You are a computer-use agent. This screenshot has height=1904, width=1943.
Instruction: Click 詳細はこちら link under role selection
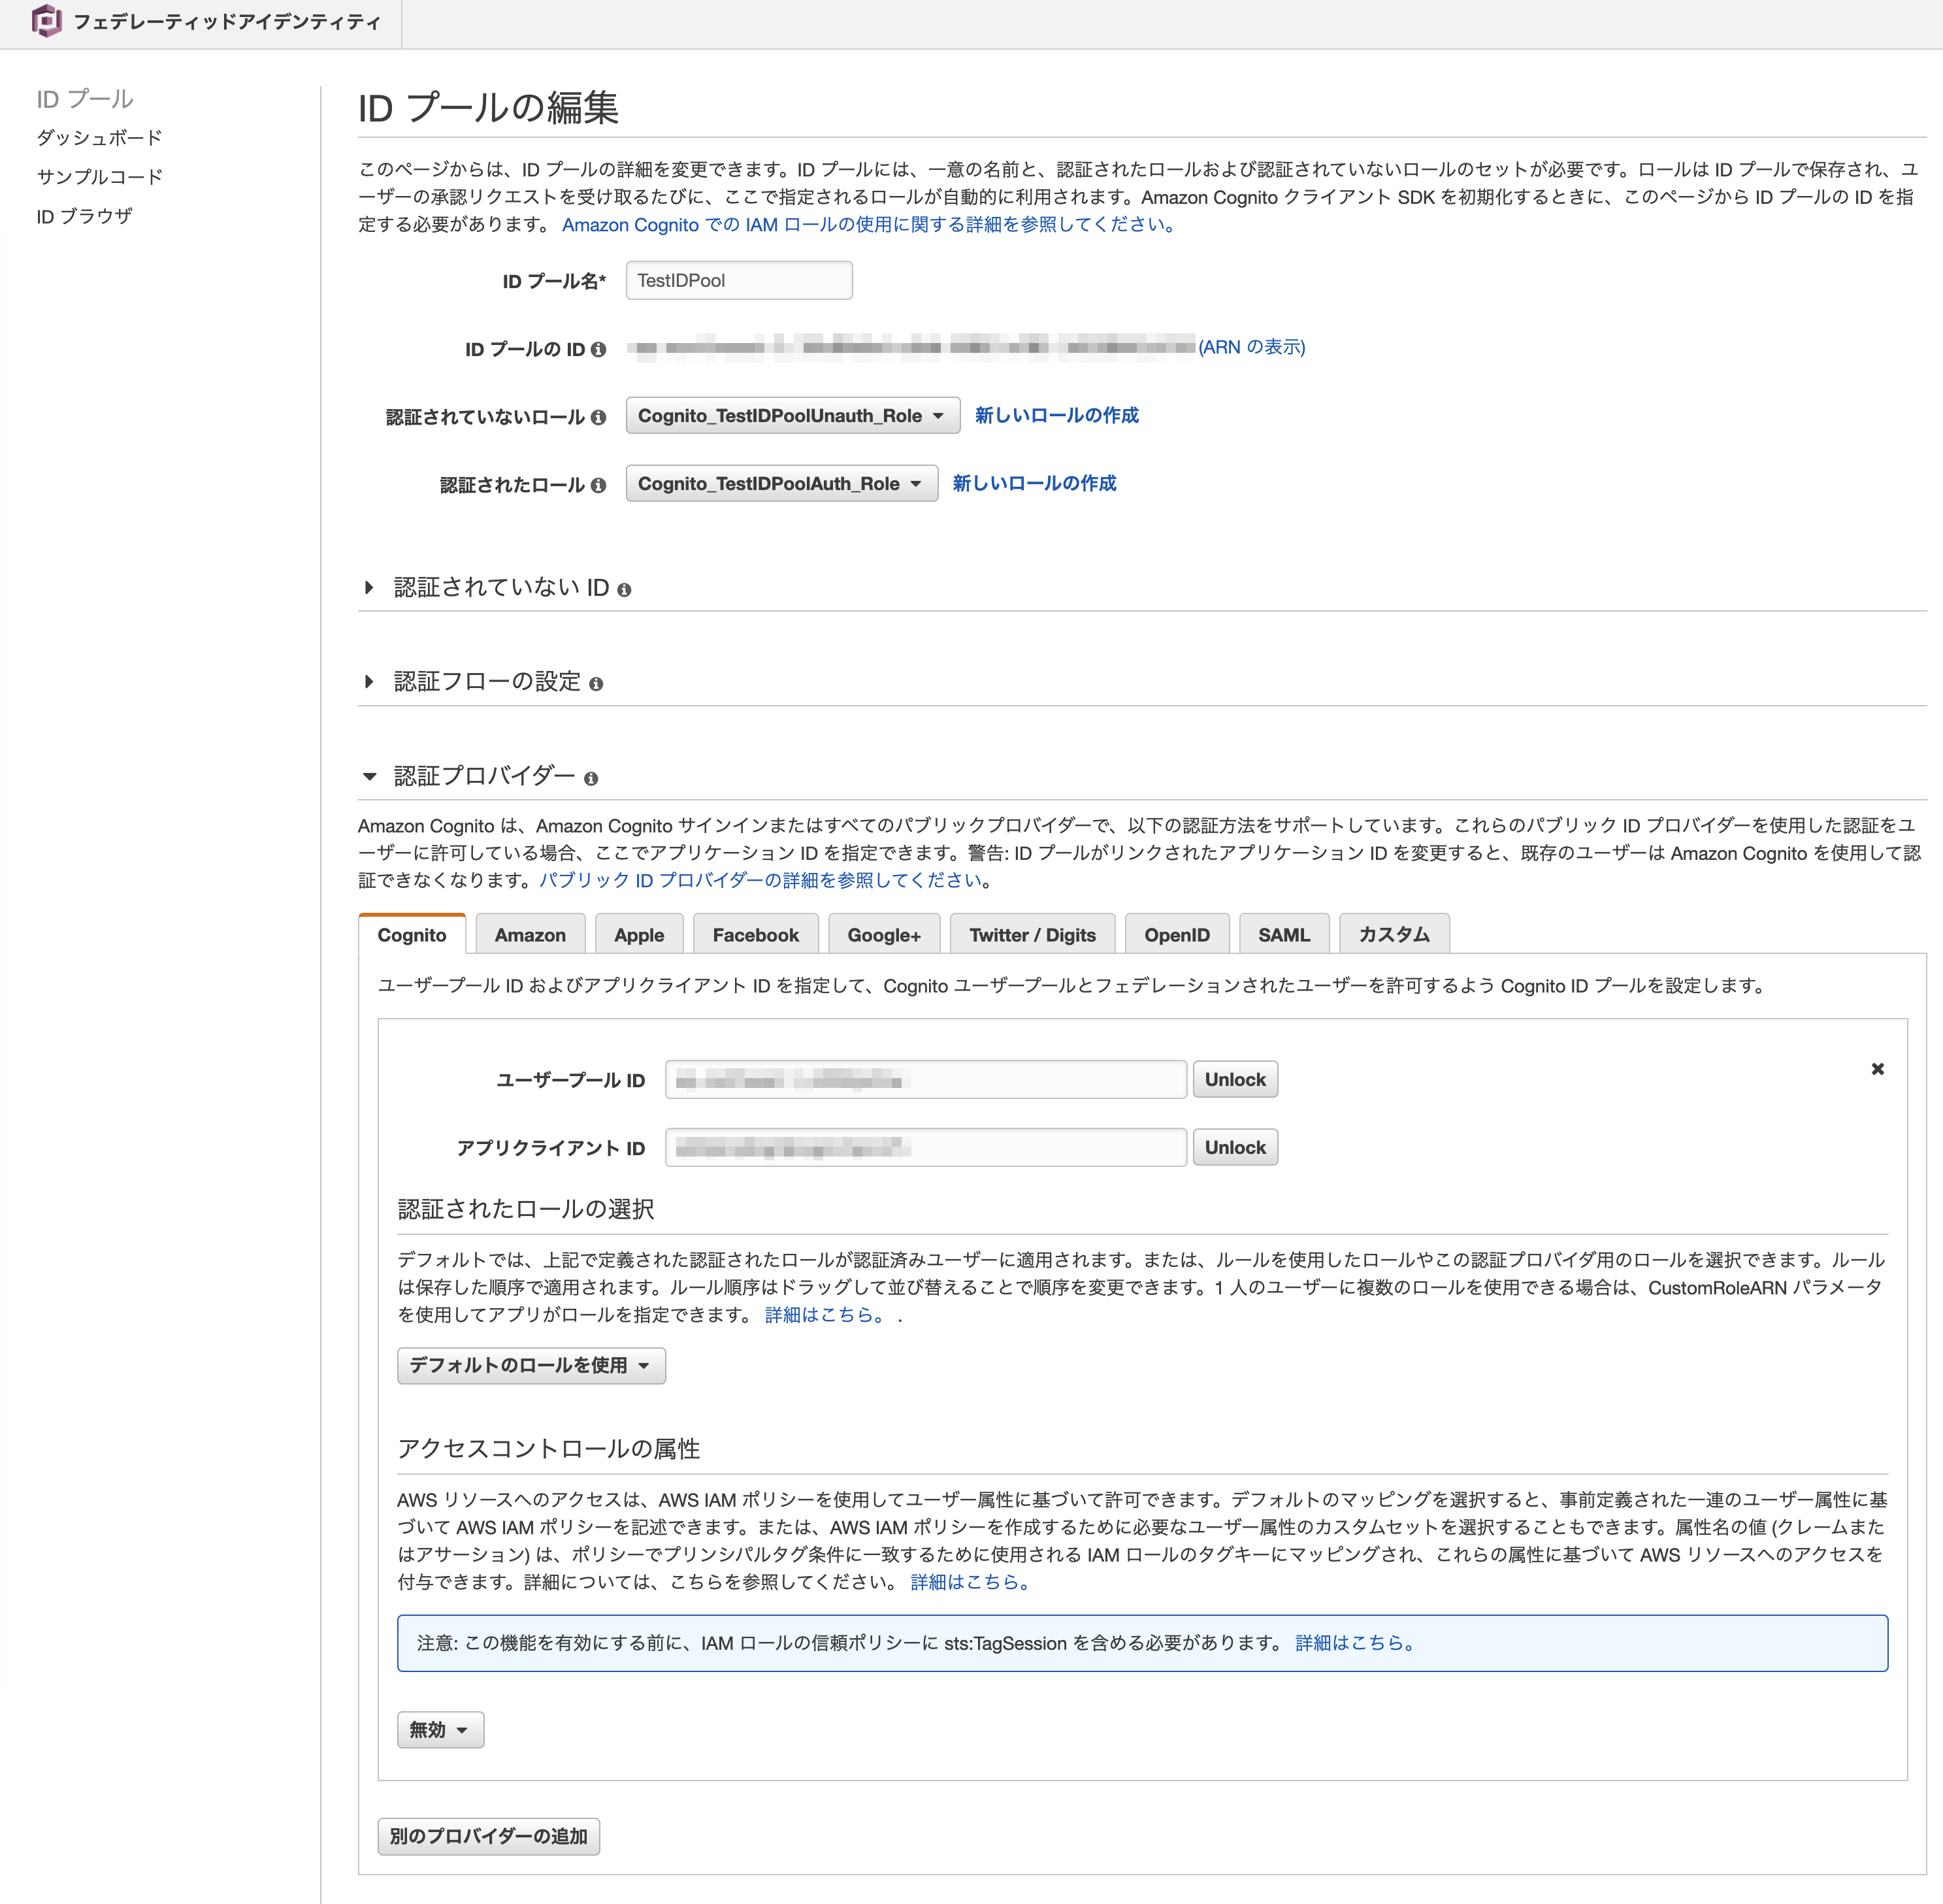coord(826,1315)
